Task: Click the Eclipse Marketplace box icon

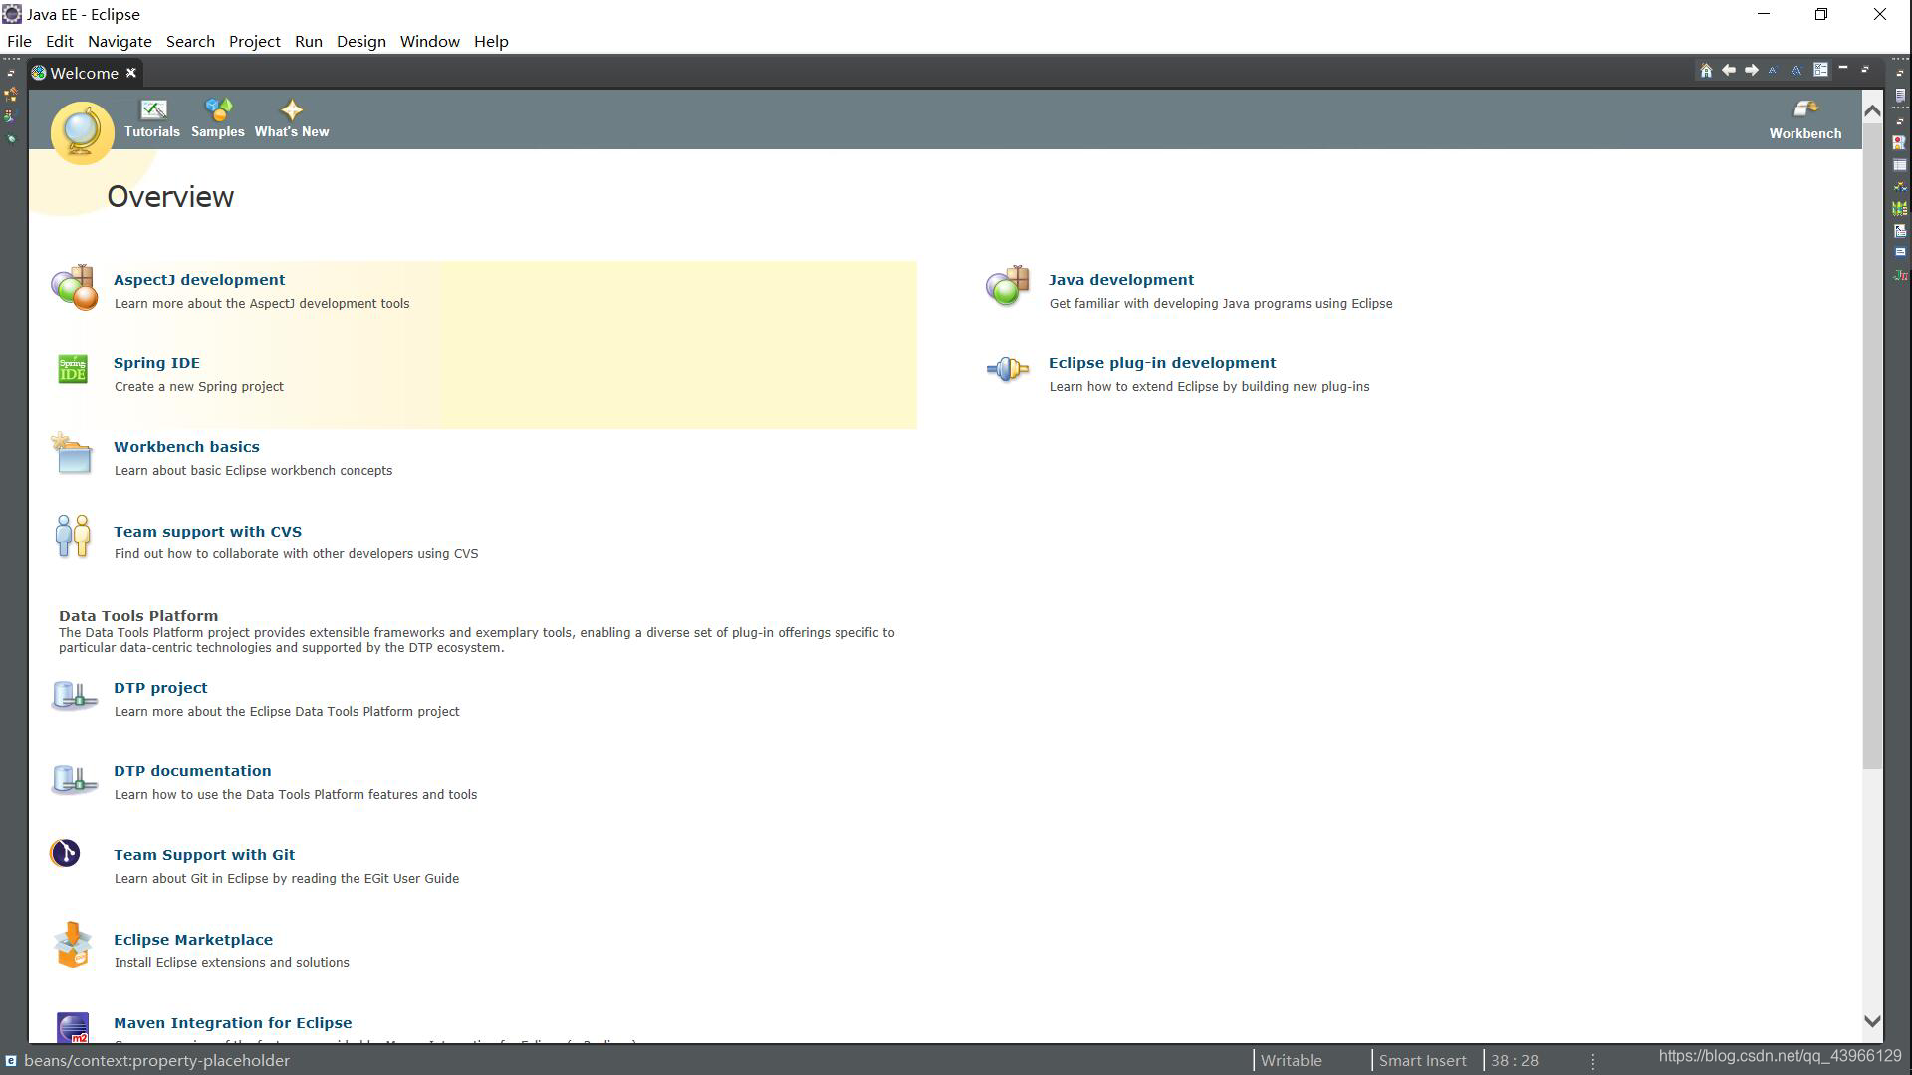Action: pos(73,946)
